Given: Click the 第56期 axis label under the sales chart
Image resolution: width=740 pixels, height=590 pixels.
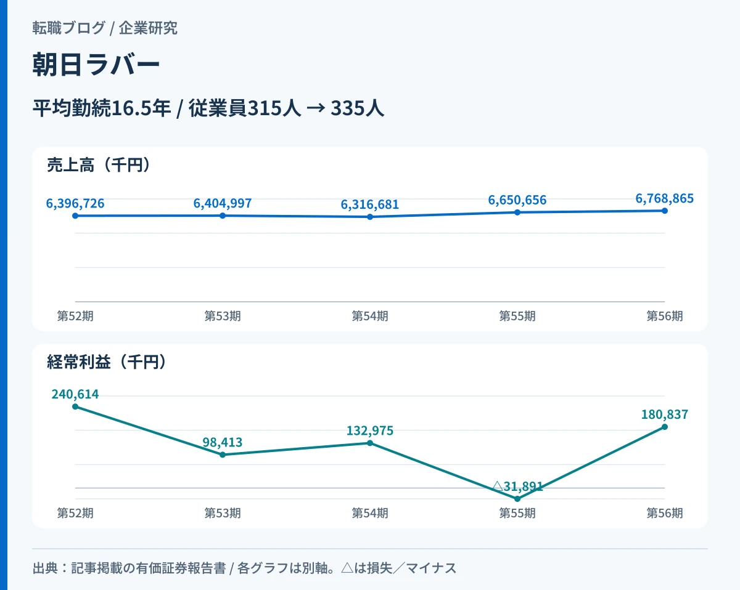Looking at the screenshot, I should coord(665,316).
